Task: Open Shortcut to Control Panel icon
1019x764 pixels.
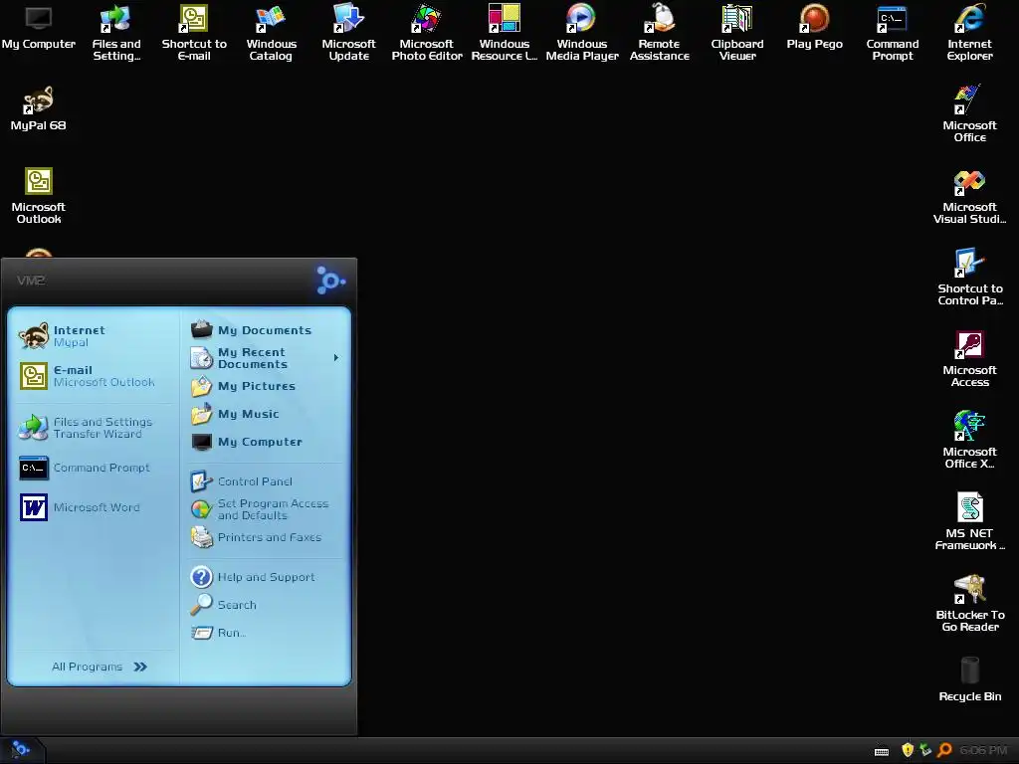Action: click(969, 278)
